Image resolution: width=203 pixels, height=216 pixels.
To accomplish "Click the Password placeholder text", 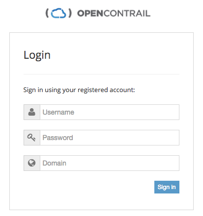I will [58, 138].
